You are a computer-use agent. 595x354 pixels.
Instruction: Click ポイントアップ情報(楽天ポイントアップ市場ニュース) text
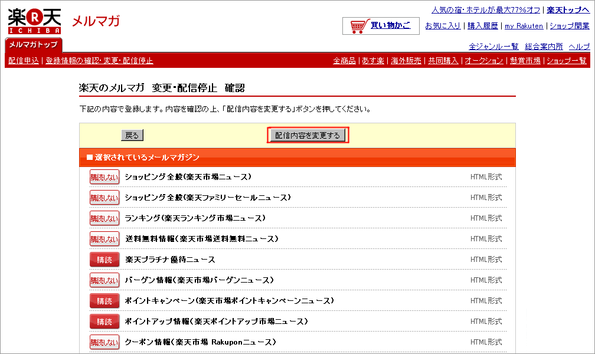pos(216,322)
